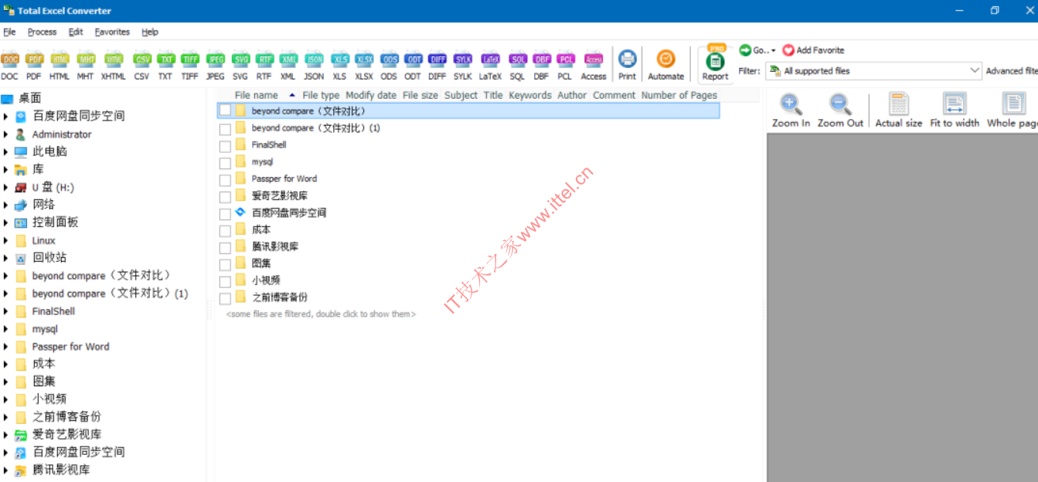This screenshot has width=1038, height=482.
Task: Tick the checkbox for mysql folder
Action: pos(225,162)
